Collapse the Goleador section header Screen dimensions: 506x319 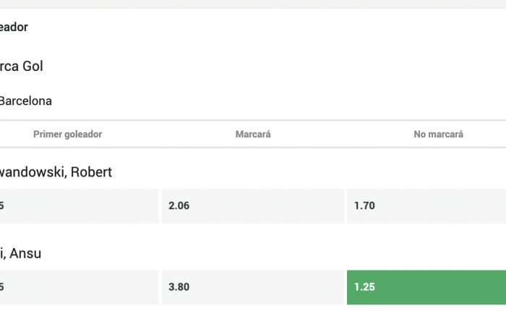14,27
